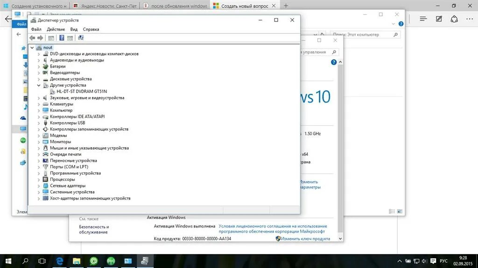Viewport: 478px width, 268px height.
Task: Select the Процессоры processor icon
Action: (x=45, y=179)
